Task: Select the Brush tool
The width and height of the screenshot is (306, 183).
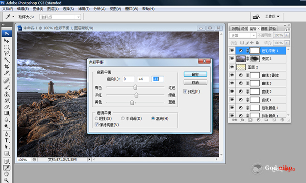Action: (x=6, y=87)
